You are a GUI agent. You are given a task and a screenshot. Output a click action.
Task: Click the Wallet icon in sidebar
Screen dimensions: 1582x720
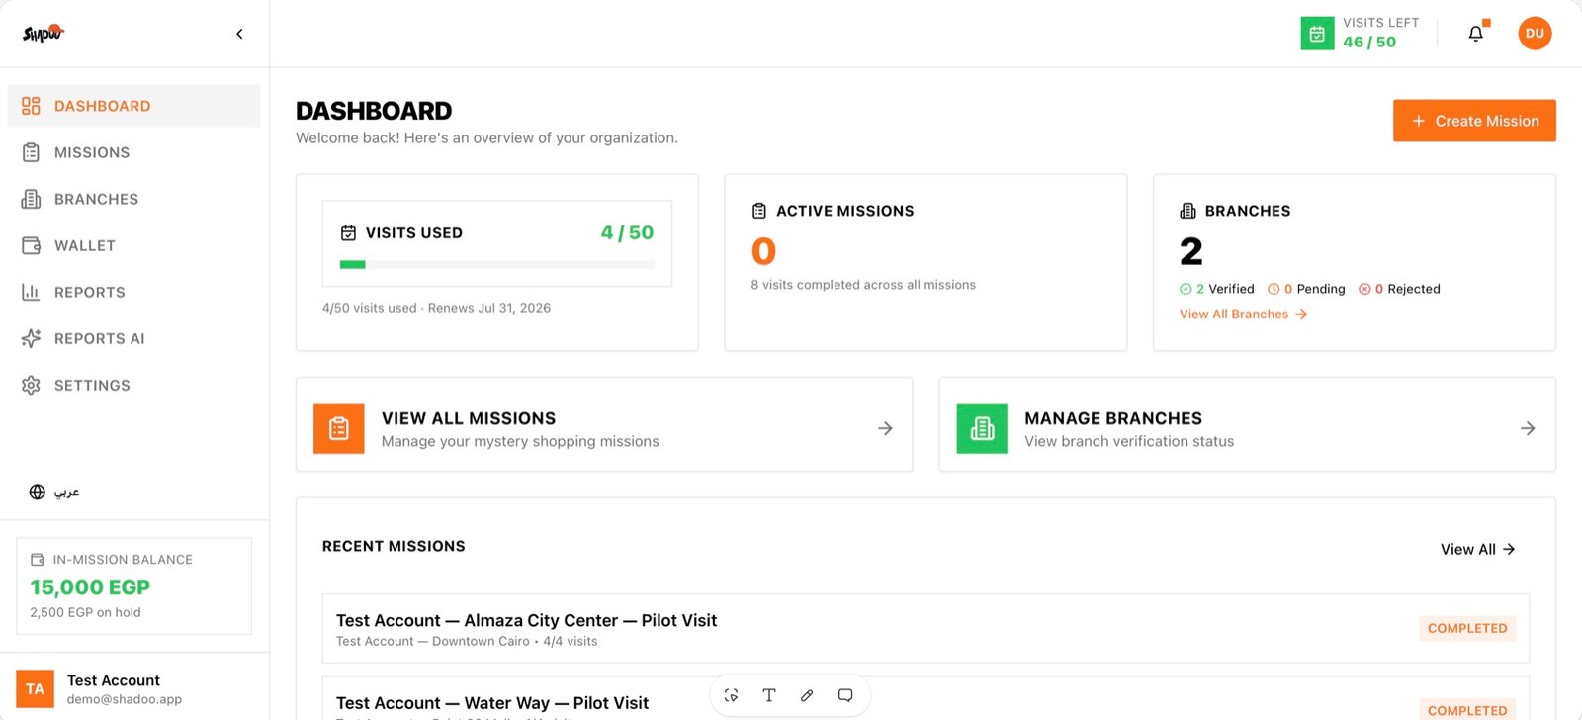coord(31,245)
